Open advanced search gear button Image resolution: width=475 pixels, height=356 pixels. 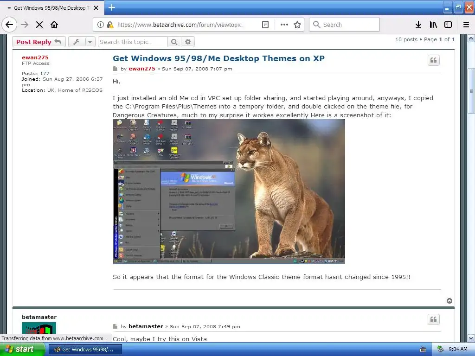click(188, 42)
